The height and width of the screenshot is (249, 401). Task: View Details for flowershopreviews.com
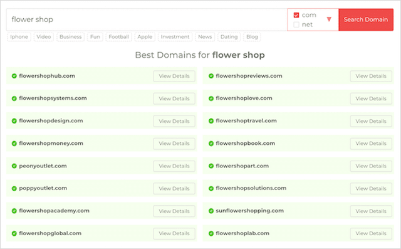pos(371,77)
